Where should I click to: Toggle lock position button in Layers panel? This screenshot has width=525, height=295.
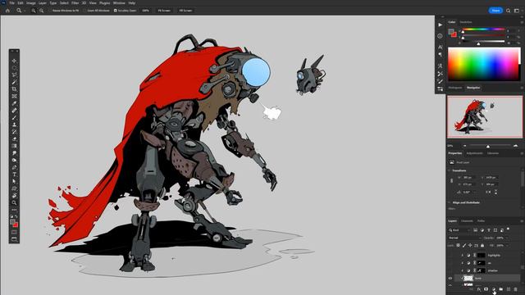[470, 246]
